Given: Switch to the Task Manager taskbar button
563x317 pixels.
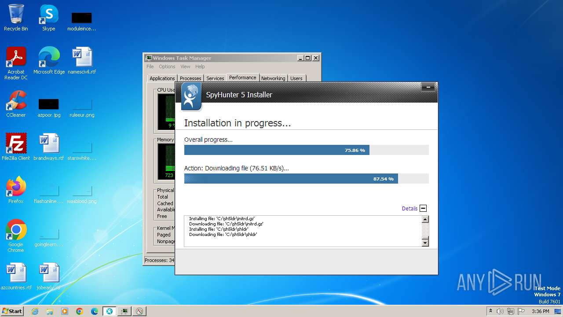Looking at the screenshot, I should click(x=124, y=311).
